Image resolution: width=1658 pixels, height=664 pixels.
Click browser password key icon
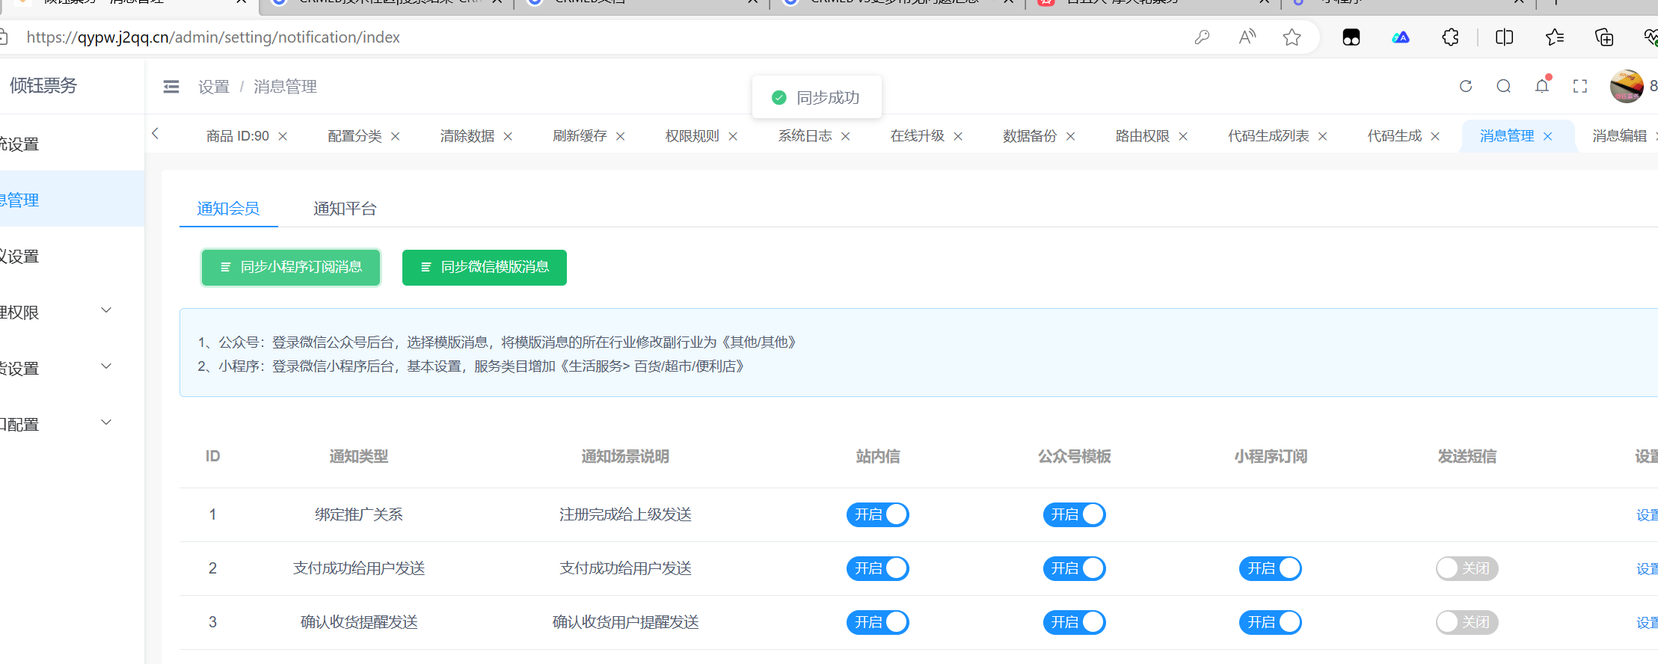[1203, 37]
